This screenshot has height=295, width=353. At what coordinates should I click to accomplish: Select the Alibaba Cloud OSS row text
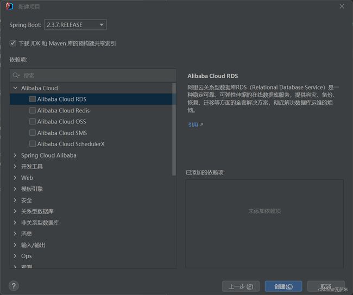click(62, 122)
